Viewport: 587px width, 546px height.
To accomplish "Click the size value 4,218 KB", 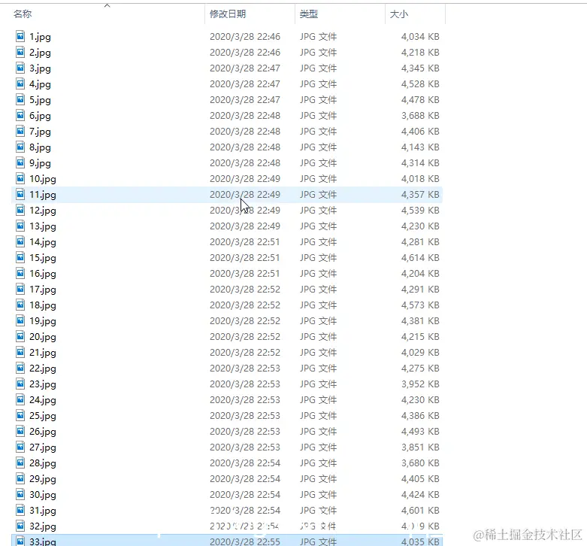I will click(x=420, y=52).
